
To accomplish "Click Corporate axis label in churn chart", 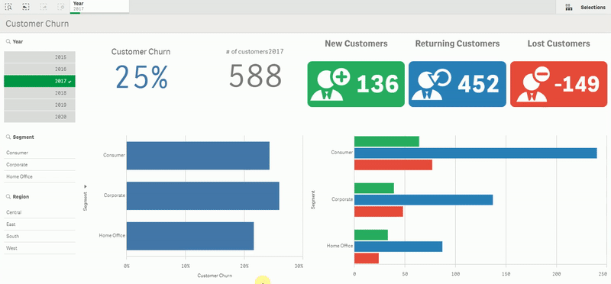I will (114, 195).
